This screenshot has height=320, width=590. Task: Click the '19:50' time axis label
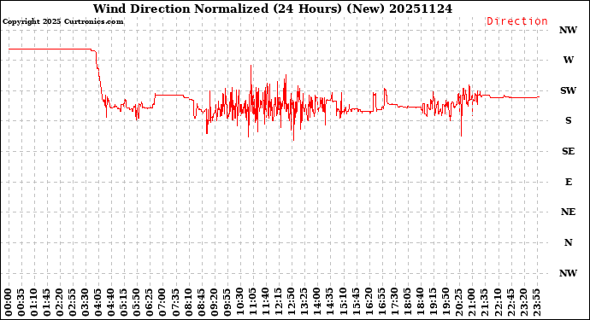point(445,303)
